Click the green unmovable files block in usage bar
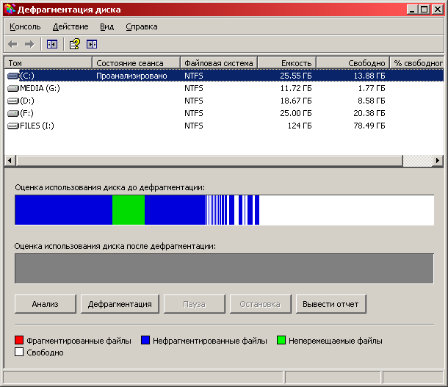Image resolution: width=448 pixels, height=387 pixels. 129,210
